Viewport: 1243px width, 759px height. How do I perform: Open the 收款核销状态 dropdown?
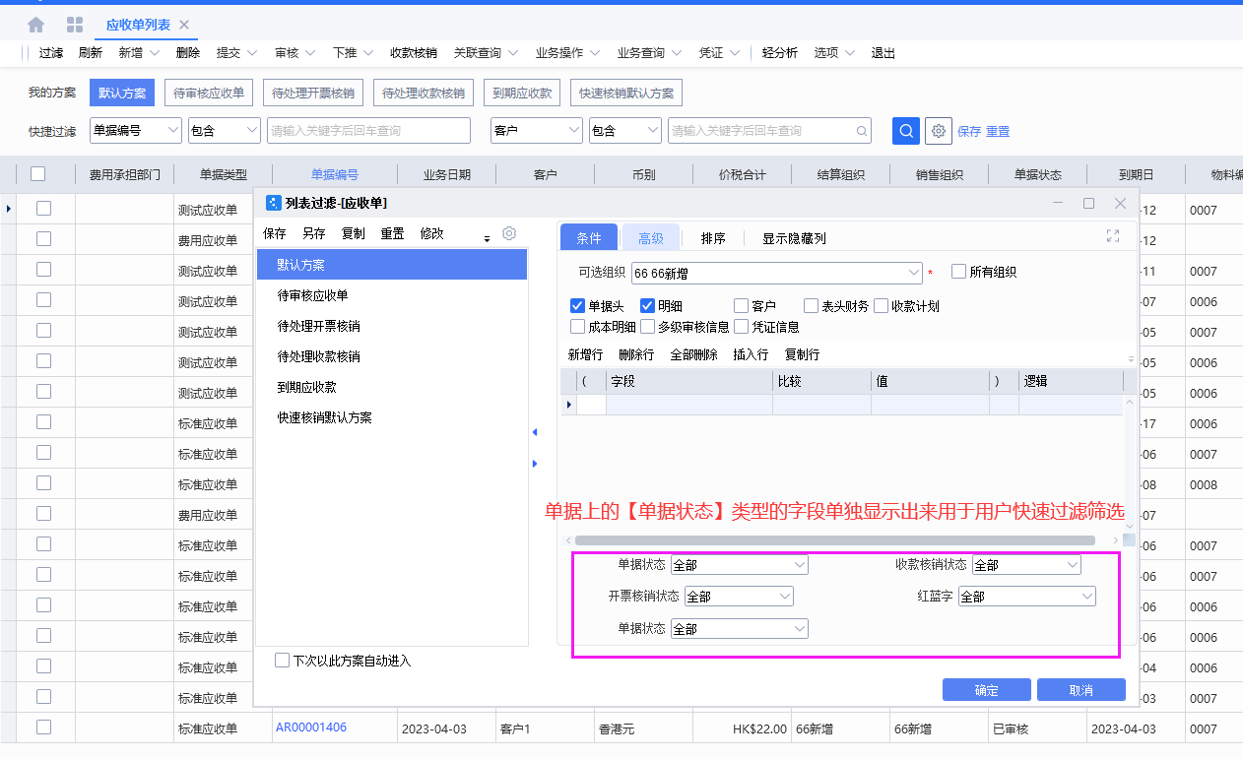point(1072,565)
